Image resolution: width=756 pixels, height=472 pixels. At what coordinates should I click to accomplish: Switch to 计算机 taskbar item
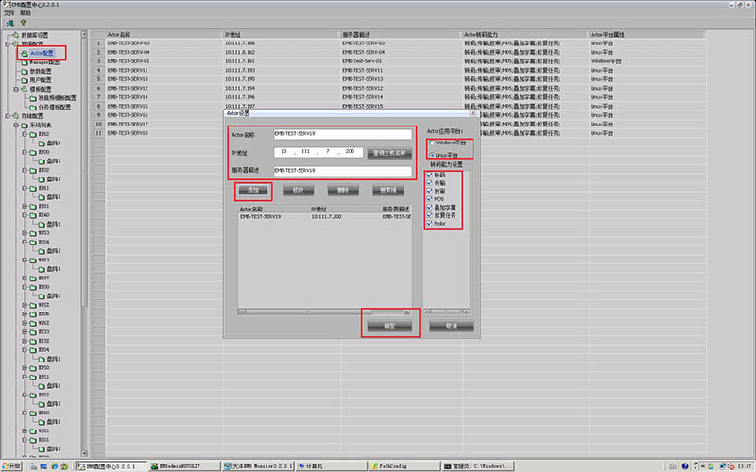(x=332, y=466)
